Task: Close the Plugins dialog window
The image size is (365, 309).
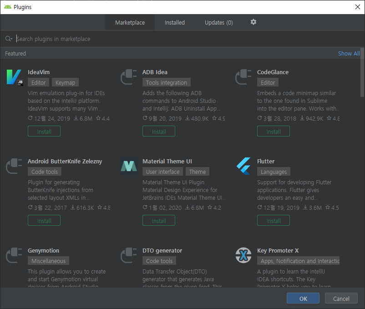Action: point(358,7)
